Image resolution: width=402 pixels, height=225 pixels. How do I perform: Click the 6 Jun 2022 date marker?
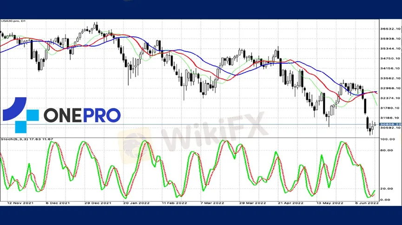point(368,203)
